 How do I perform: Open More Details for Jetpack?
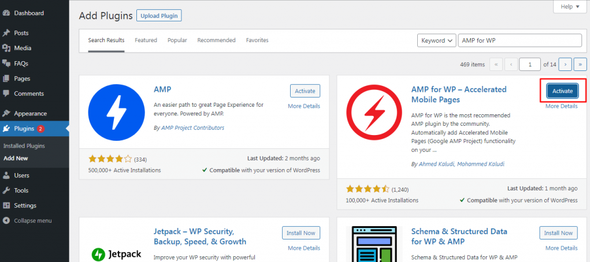tap(304, 248)
